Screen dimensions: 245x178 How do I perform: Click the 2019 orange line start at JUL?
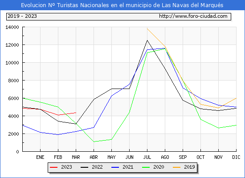[x=147, y=28]
